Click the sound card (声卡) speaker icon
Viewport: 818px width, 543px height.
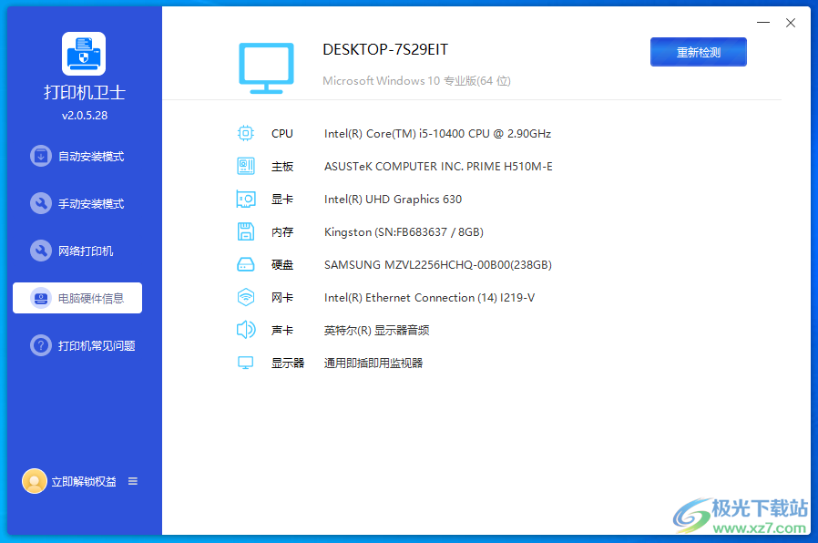coord(245,330)
